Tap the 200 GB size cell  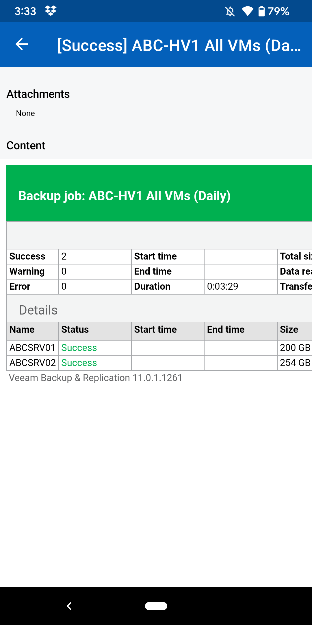point(295,348)
